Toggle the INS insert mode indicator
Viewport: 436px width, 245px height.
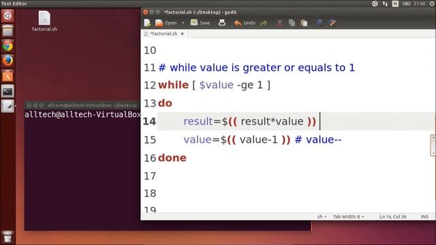coord(424,216)
